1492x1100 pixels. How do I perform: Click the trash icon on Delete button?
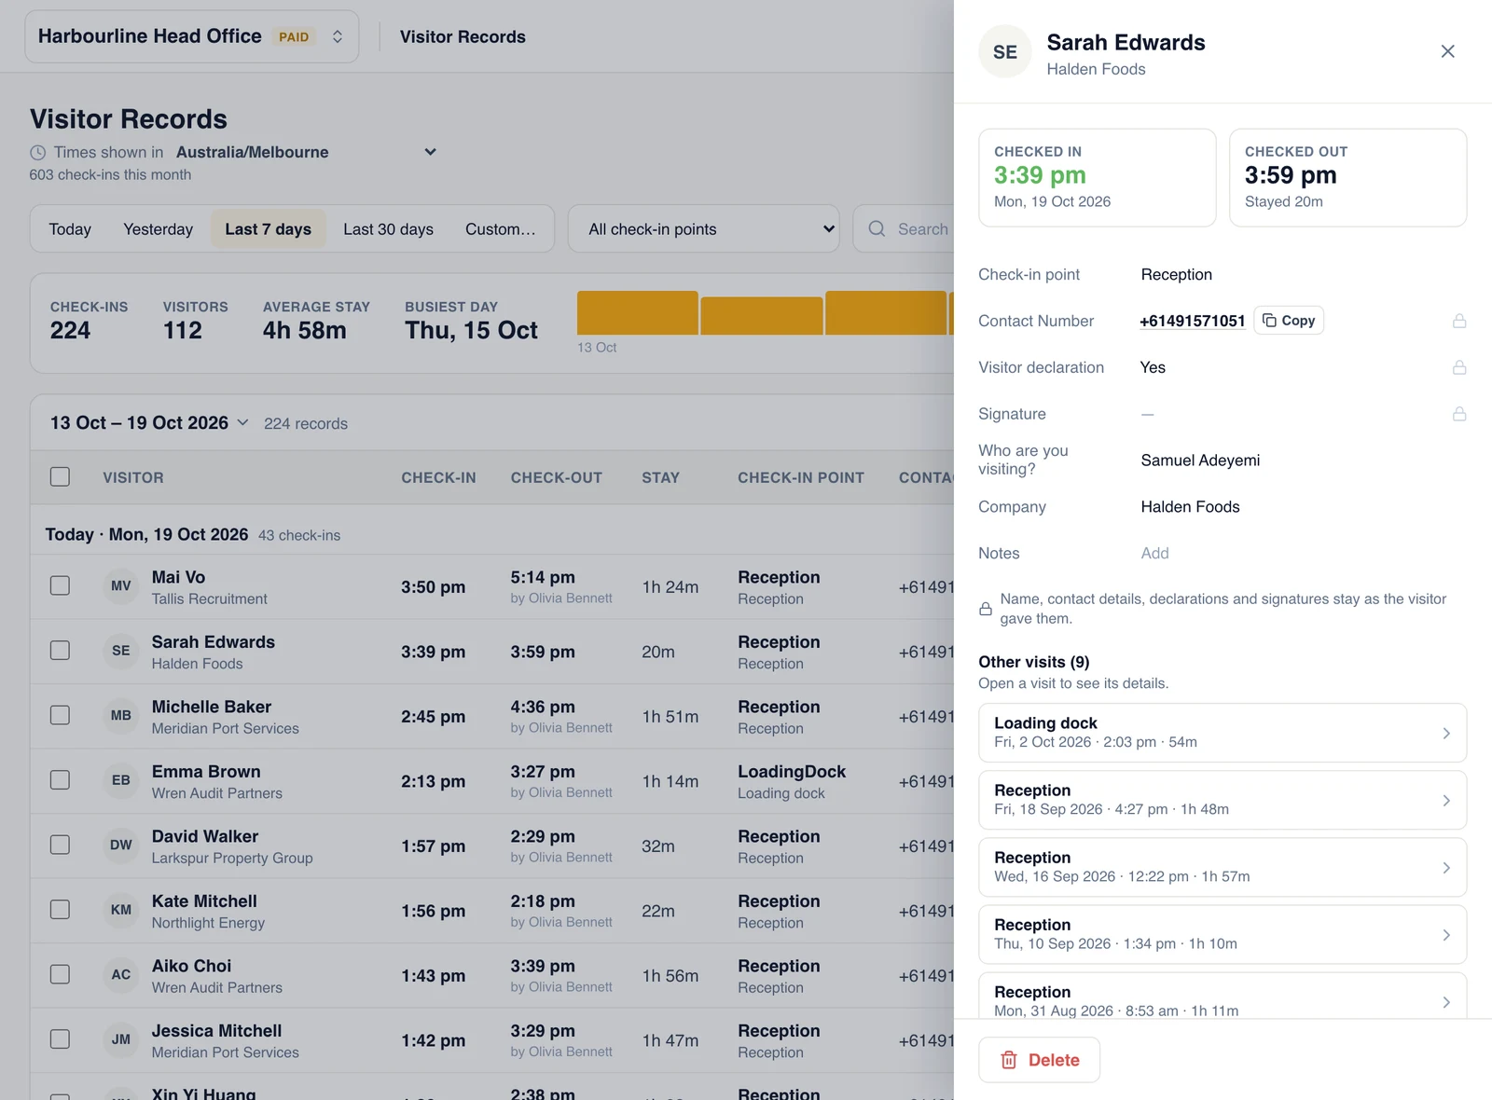[1008, 1060]
